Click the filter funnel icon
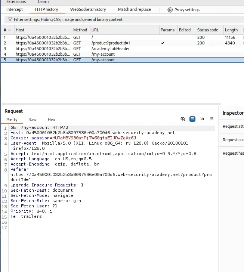Image resolution: width=244 pixels, height=272 pixels. (10, 19)
